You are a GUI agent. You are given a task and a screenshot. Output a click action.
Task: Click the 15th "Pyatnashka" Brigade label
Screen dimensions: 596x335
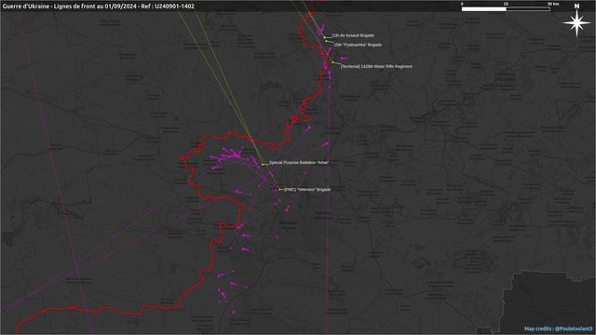[x=358, y=45]
